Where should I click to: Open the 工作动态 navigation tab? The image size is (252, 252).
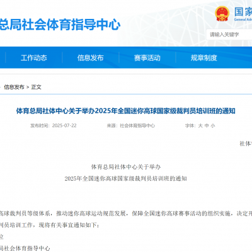pos(34,58)
